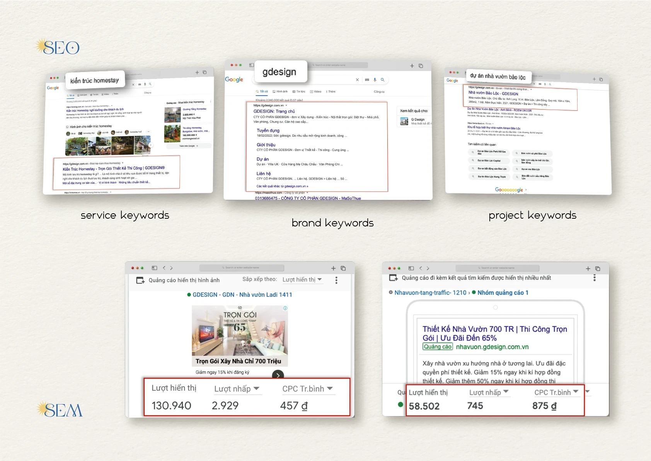Screen dimensions: 651x461
Task: Click the forward arrow in the display ads window
Action: pyautogui.click(x=171, y=268)
